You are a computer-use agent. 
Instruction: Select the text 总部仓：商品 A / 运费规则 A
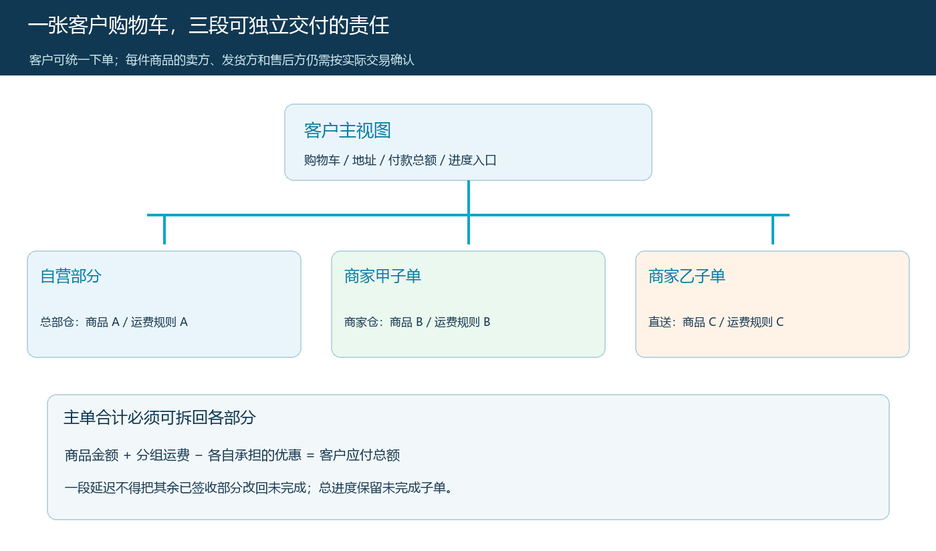coord(114,322)
